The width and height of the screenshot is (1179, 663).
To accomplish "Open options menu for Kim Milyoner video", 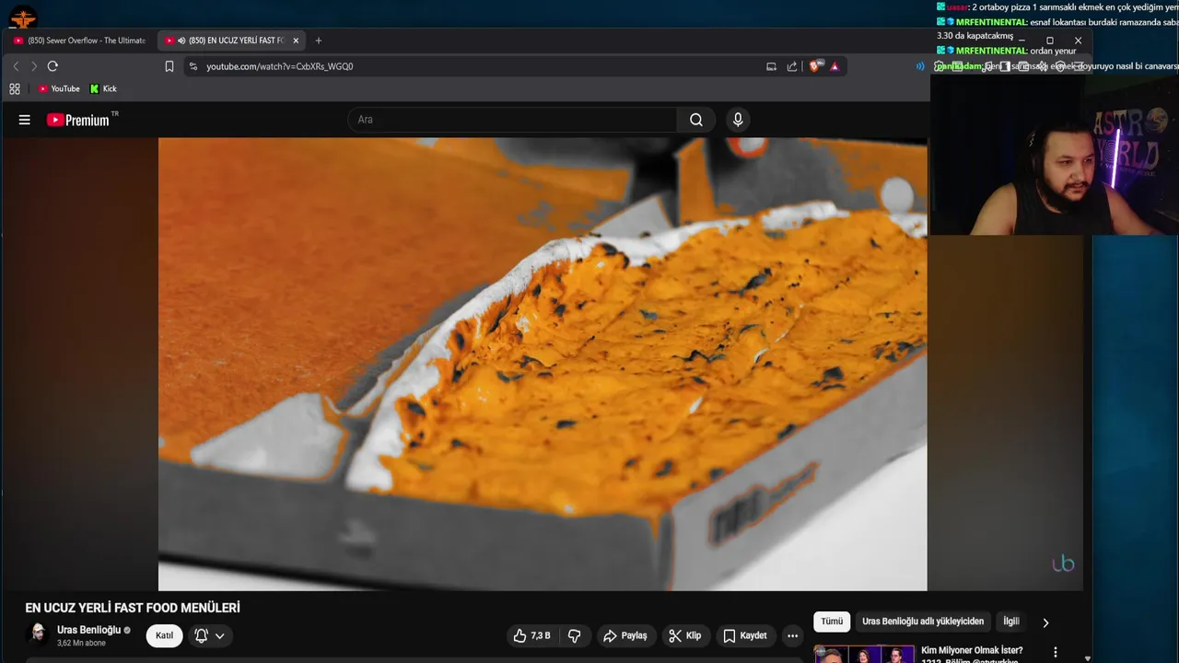I will click(1056, 653).
